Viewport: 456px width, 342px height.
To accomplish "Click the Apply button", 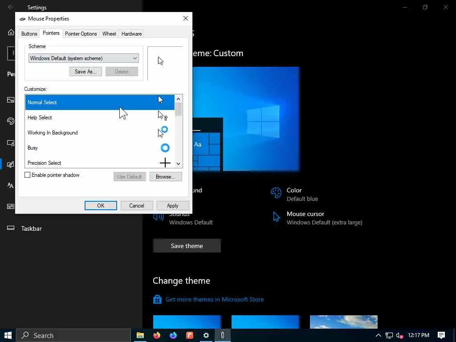I will click(x=172, y=206).
